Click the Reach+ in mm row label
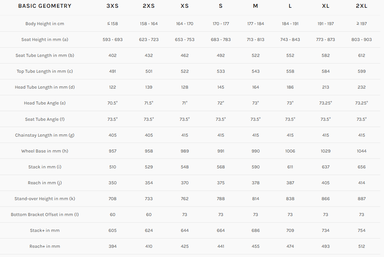This screenshot has width=384, height=257. coord(45,246)
